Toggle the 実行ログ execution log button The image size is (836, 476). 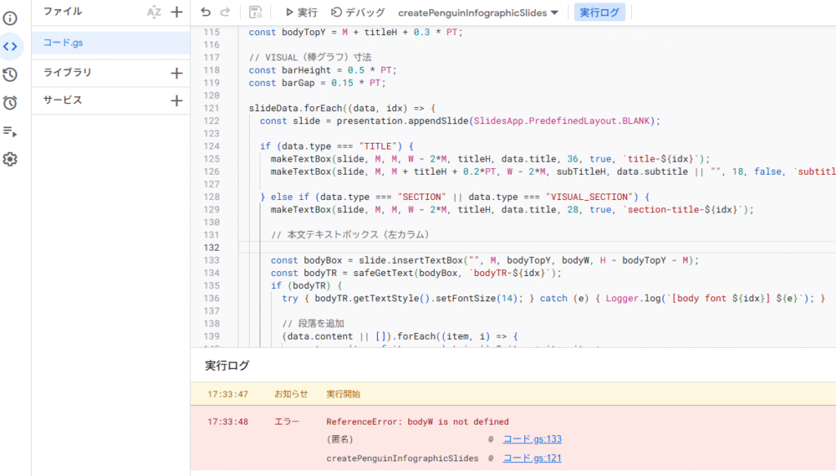(x=599, y=12)
